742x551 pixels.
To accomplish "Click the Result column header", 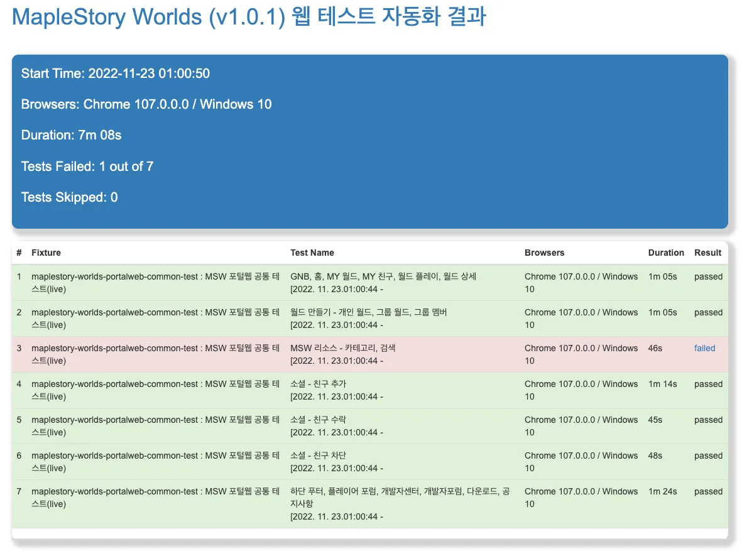I will (x=707, y=253).
